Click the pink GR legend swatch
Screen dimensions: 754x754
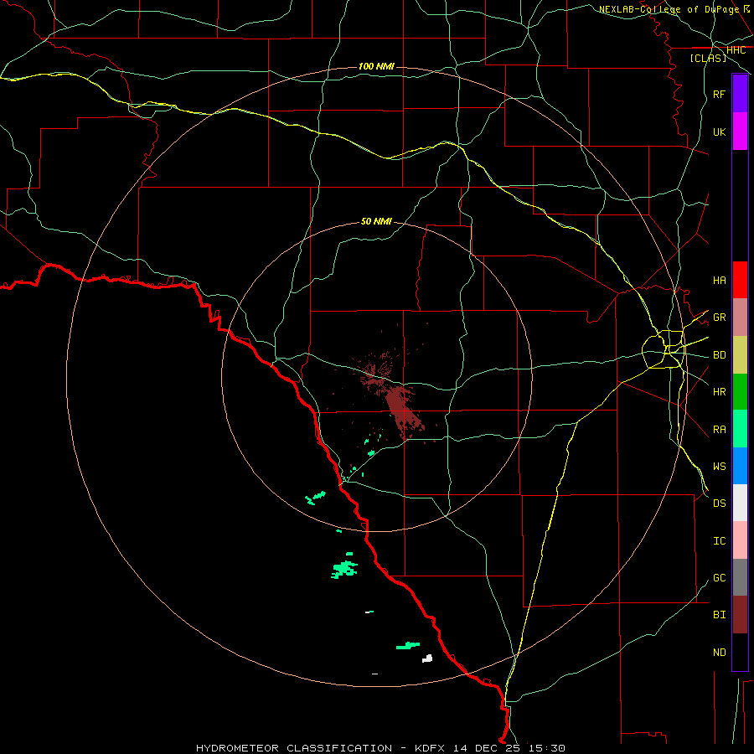click(x=740, y=318)
